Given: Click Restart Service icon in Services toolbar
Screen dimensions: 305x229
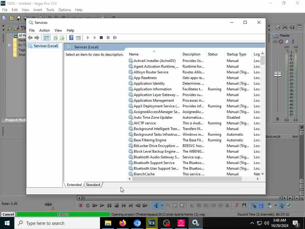Looking at the screenshot, I should [x=115, y=38].
